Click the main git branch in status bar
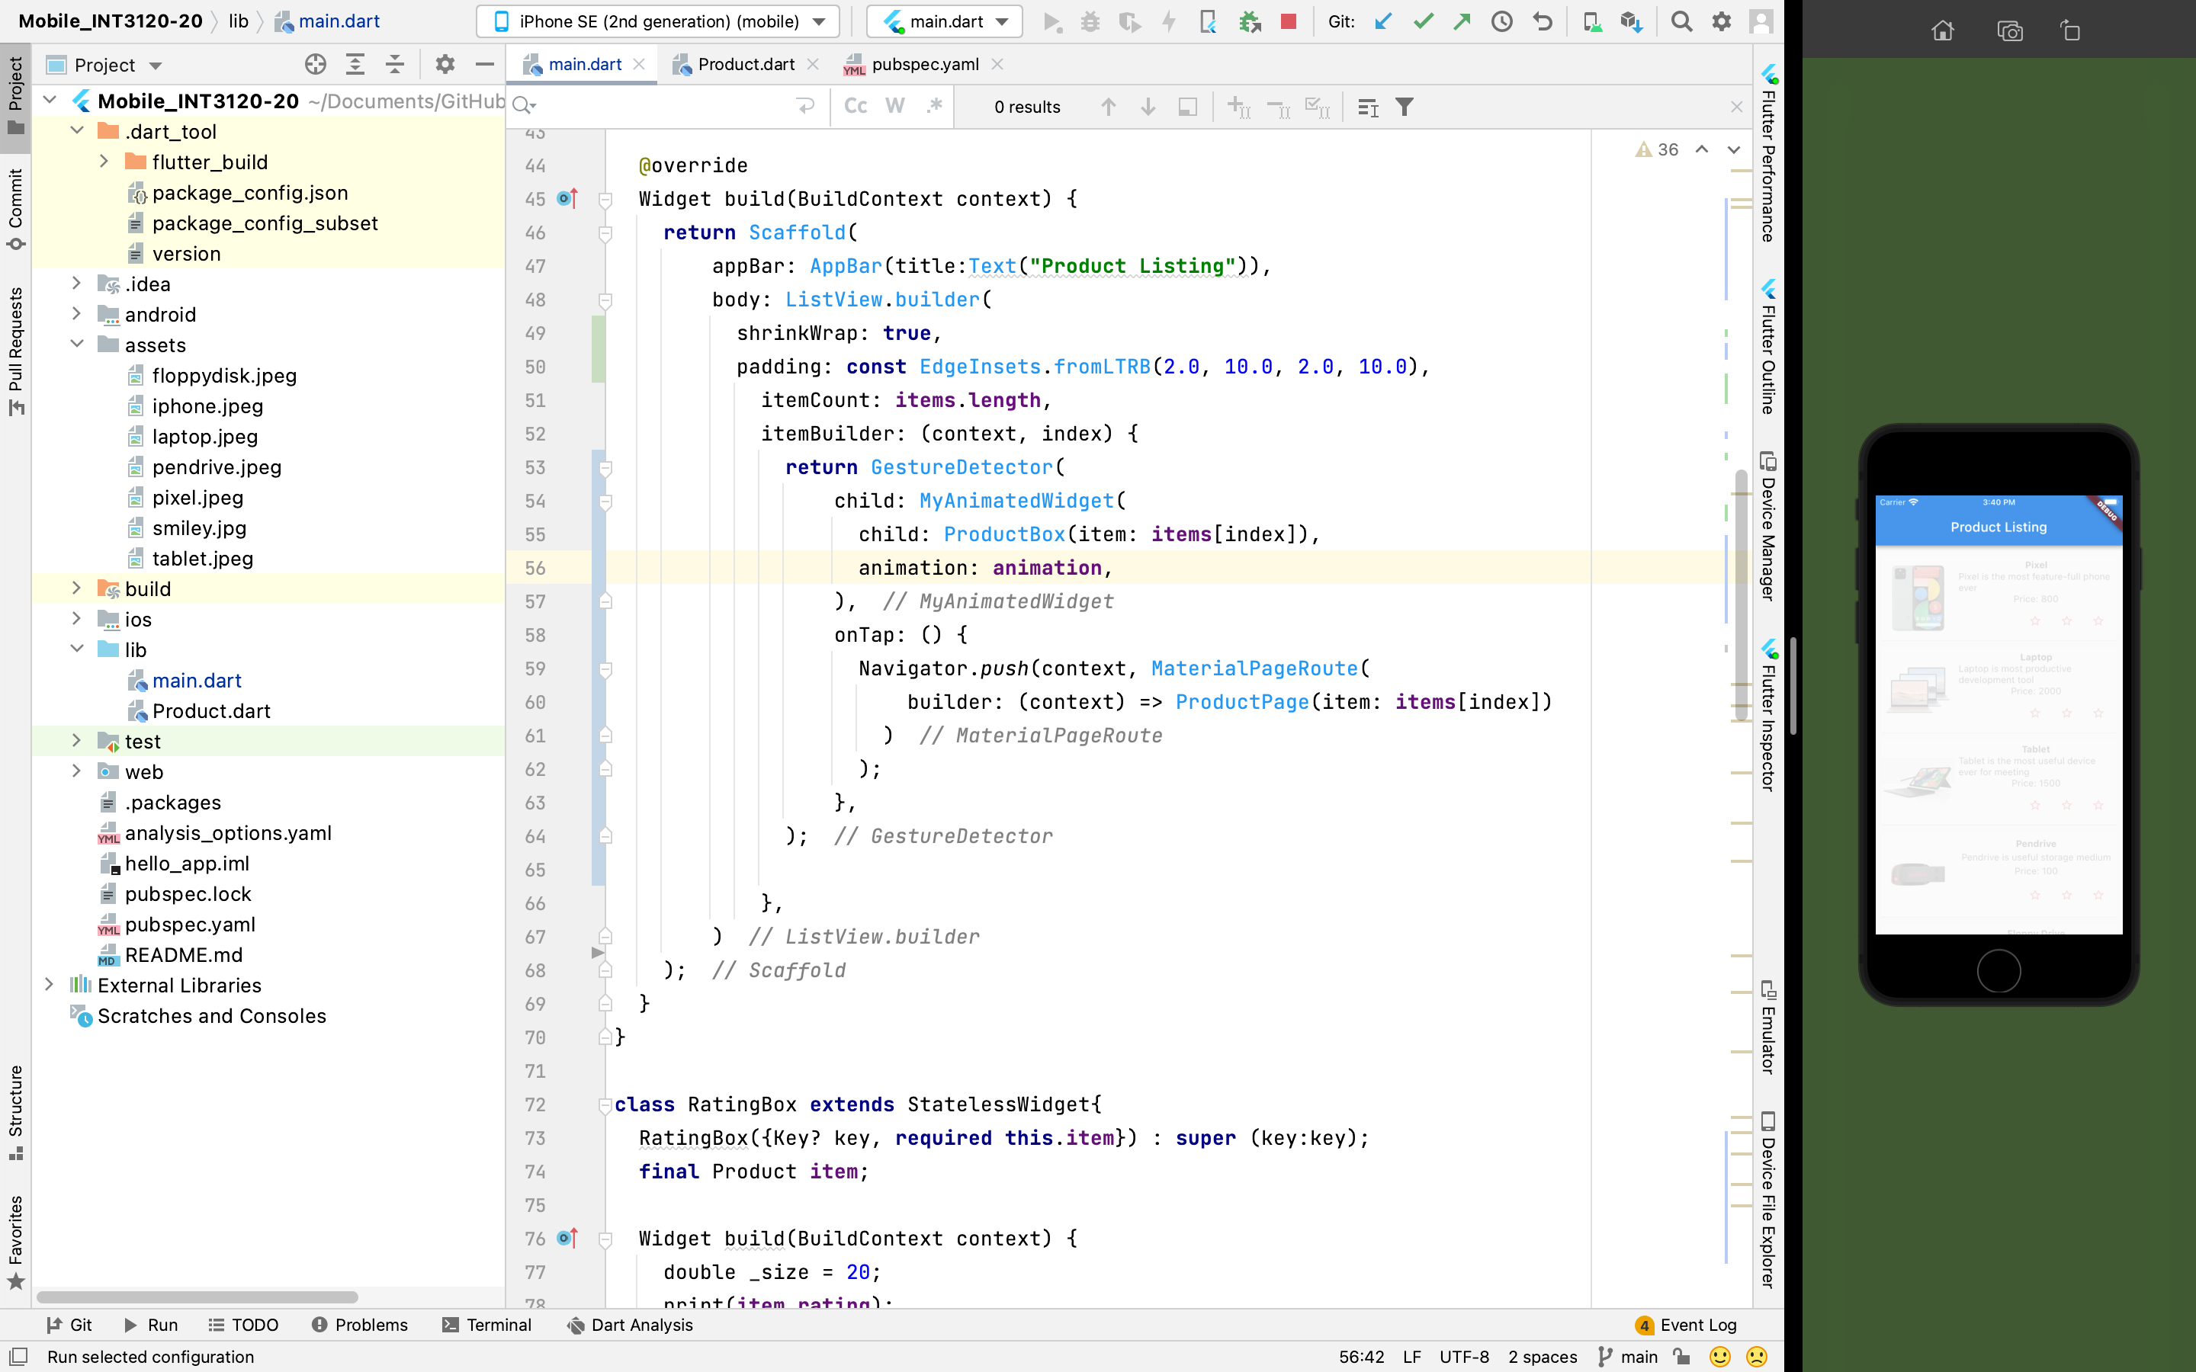This screenshot has height=1372, width=2196. (x=1628, y=1357)
